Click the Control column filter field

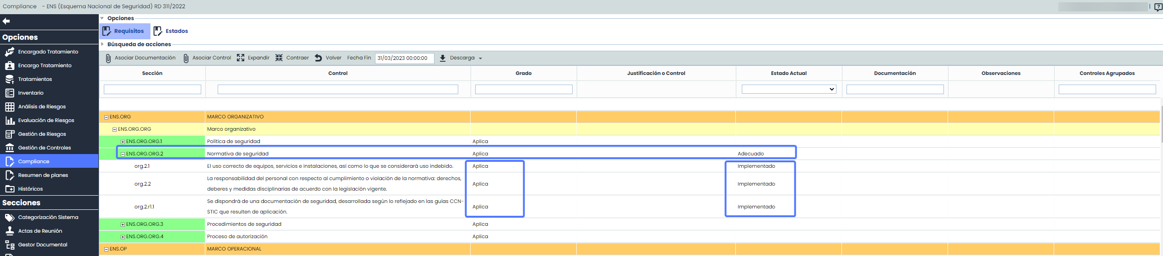point(338,89)
